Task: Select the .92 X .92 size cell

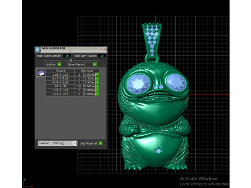Action: (x=60, y=86)
